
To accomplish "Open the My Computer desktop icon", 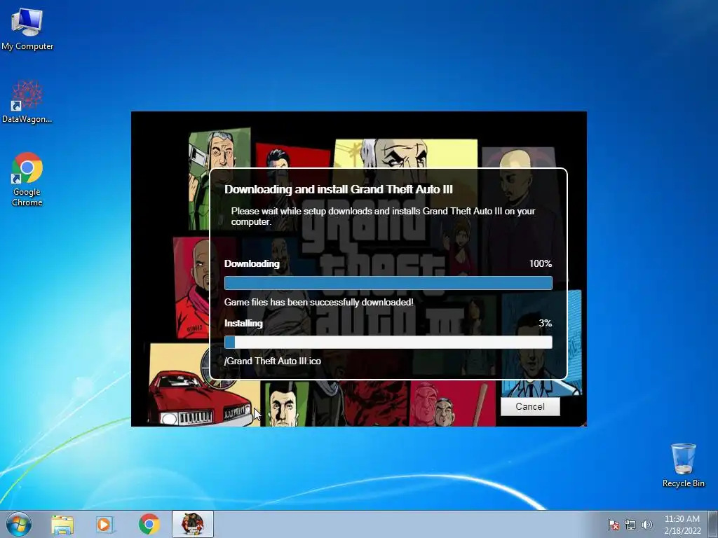I will point(27,28).
